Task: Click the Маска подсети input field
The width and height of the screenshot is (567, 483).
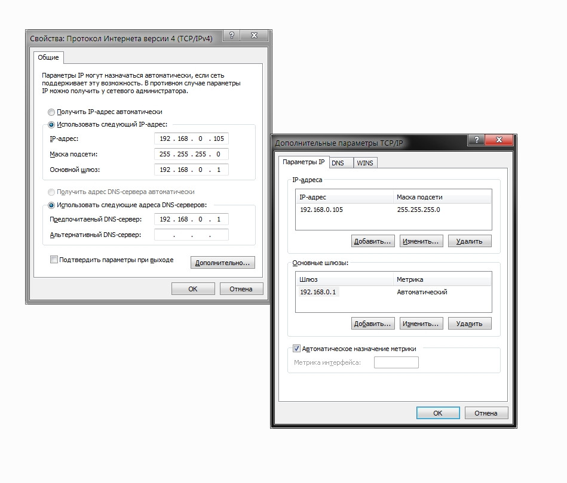Action: (x=191, y=154)
